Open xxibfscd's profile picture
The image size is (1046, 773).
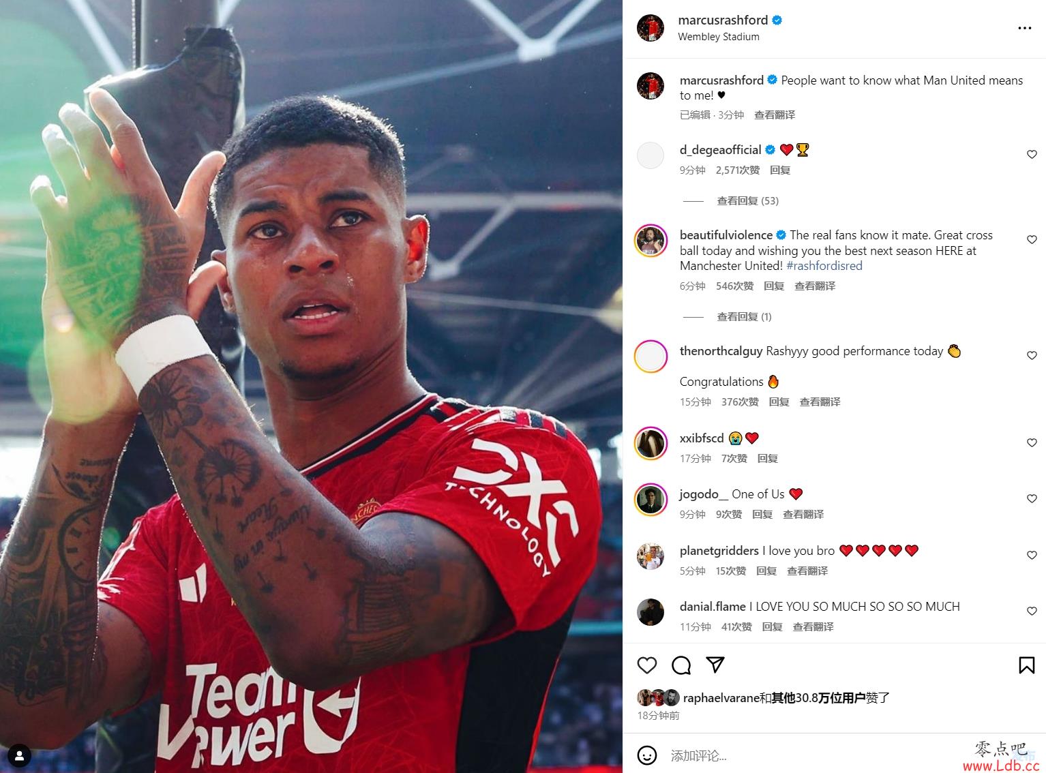[x=651, y=444]
